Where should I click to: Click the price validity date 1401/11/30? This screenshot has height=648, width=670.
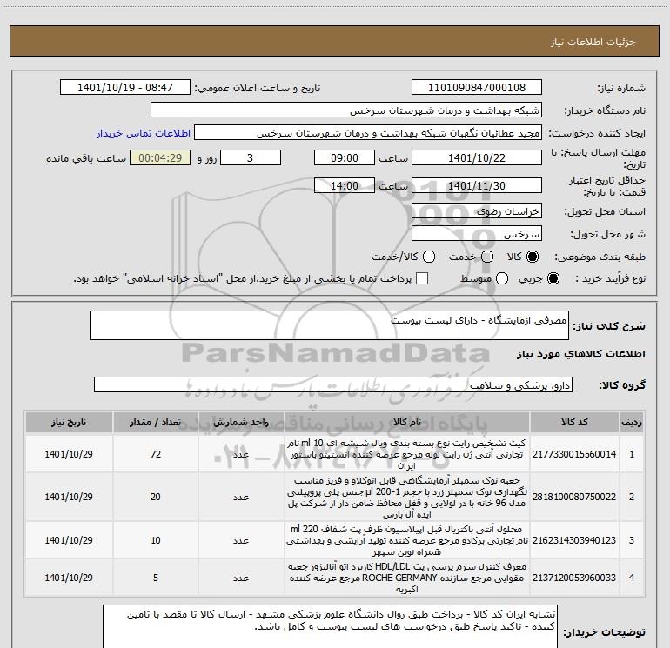477,185
